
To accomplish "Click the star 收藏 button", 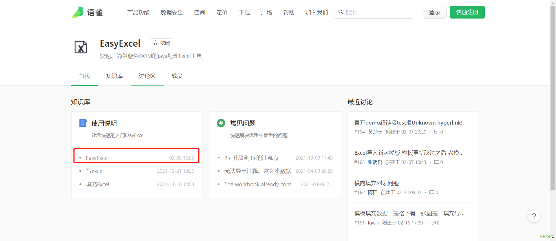I will pyautogui.click(x=161, y=43).
